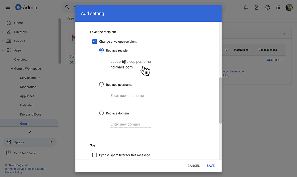Open the search magnifier icon
The image size is (297, 177).
(x=67, y=7)
